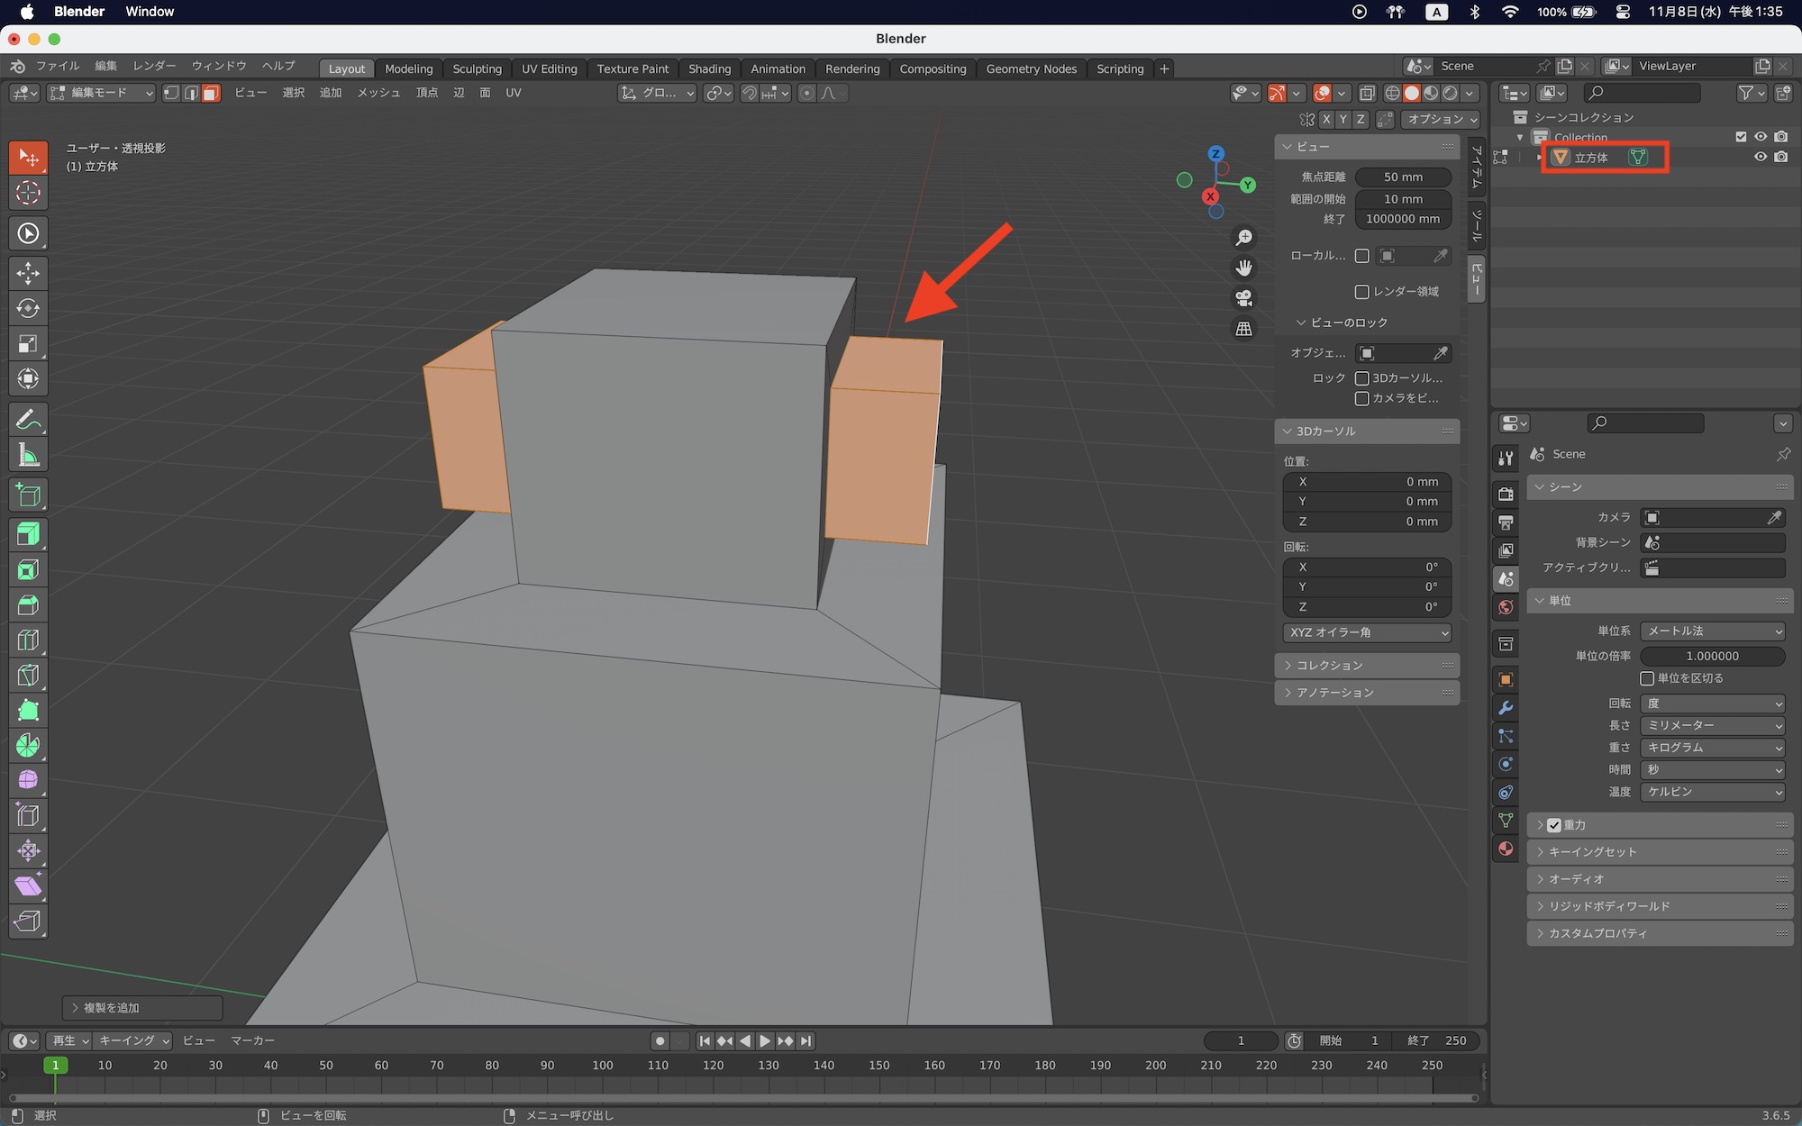Click the camera view icon in viewport
Screen dimensions: 1802x1126
pyautogui.click(x=1243, y=298)
